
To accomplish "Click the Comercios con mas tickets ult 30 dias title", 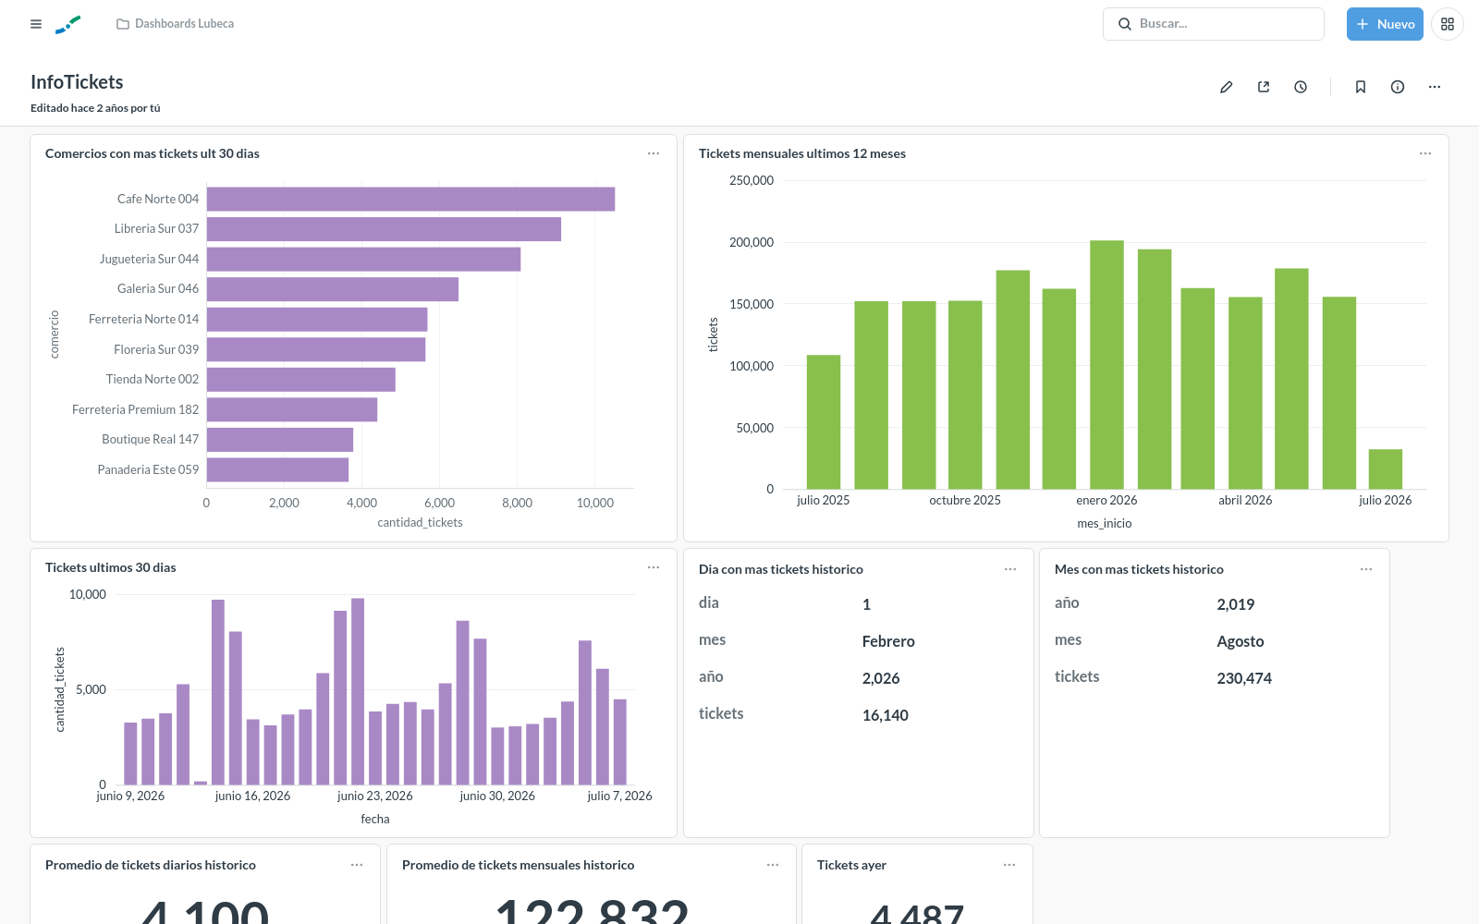I will [x=153, y=153].
